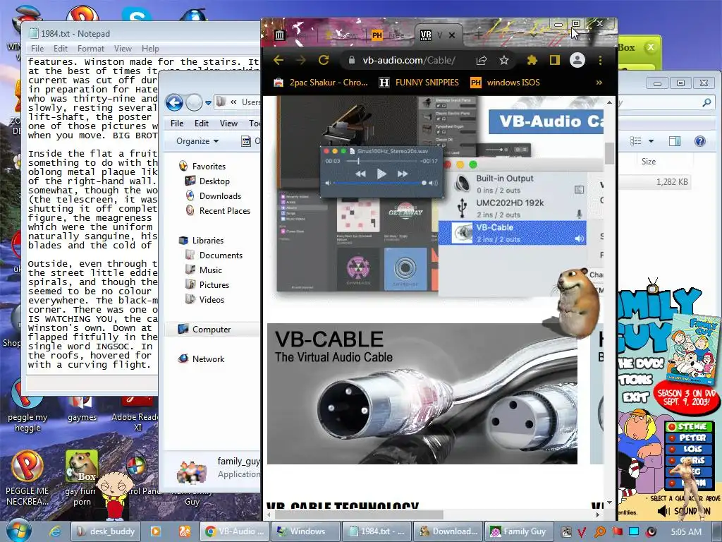Open Chrome's three-dot menu
Image resolution: width=722 pixels, height=542 pixels.
coord(600,60)
